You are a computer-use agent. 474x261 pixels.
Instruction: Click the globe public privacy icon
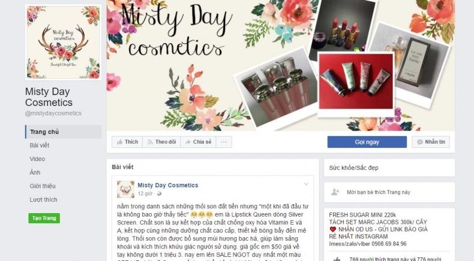click(159, 194)
